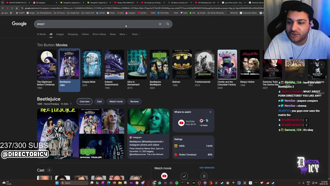Viewport: 330px width, 186px height.
Task: Open the LinkedIn bookmark
Action: [101, 13]
